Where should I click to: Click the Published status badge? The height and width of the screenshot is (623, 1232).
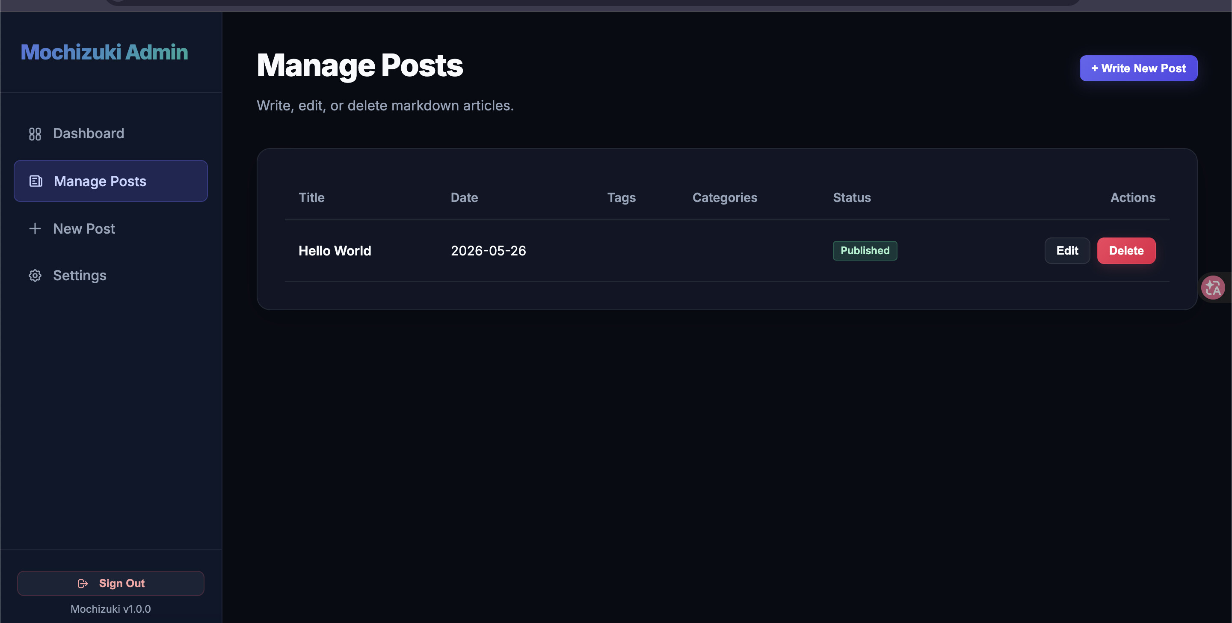click(865, 251)
